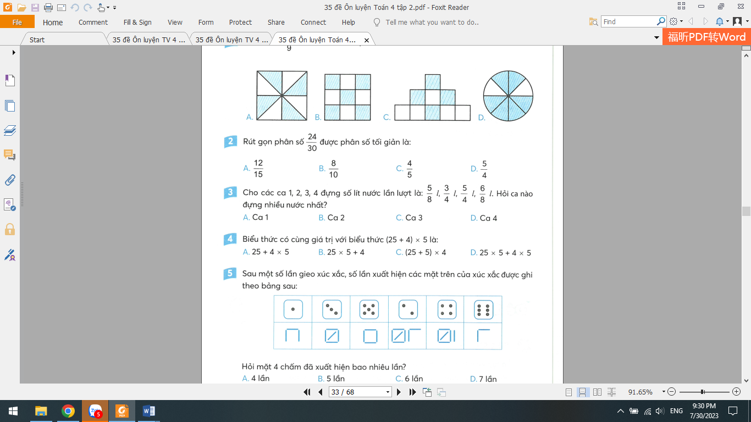Open the Security lock panel
This screenshot has width=751, height=422.
[10, 229]
